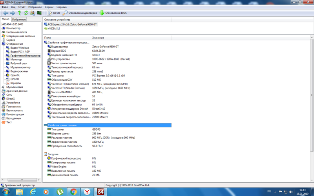Select Шрифты tree item
Viewport: 314px width, 196px height.
(16, 83)
